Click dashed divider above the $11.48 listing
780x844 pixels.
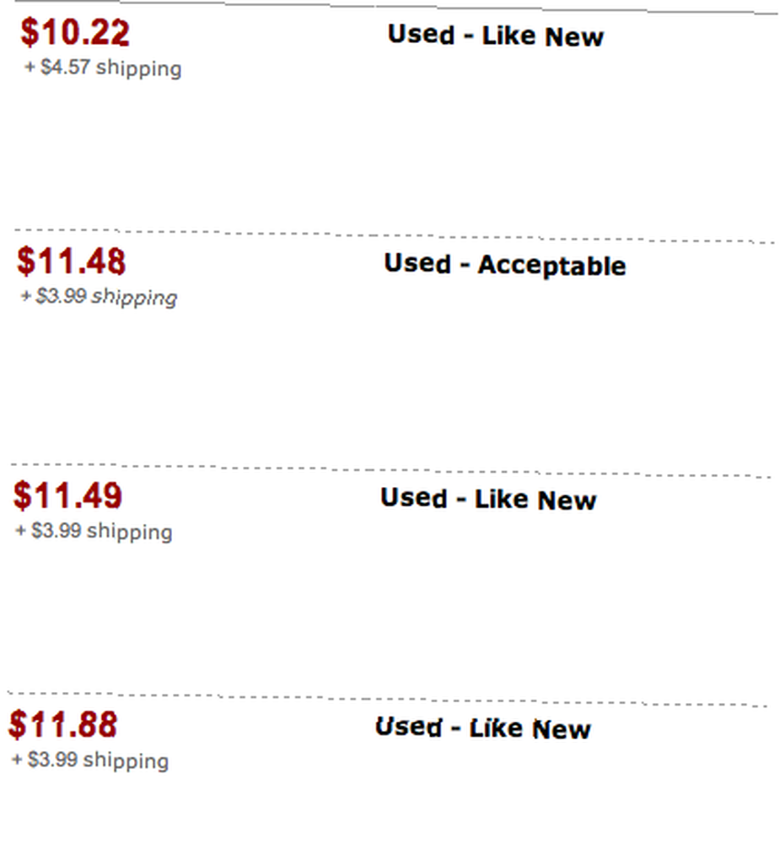(395, 235)
